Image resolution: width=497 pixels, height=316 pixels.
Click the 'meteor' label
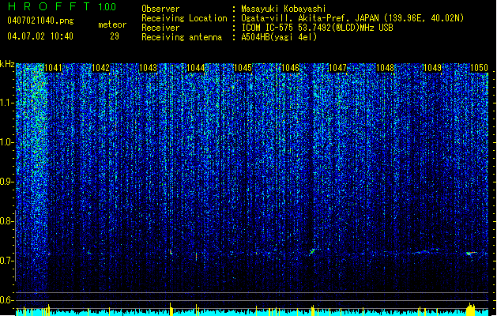(112, 24)
